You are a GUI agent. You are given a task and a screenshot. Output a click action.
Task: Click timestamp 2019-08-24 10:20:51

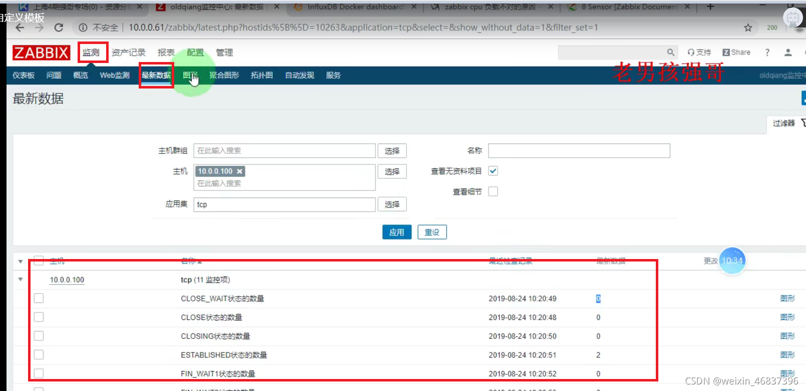(x=523, y=355)
